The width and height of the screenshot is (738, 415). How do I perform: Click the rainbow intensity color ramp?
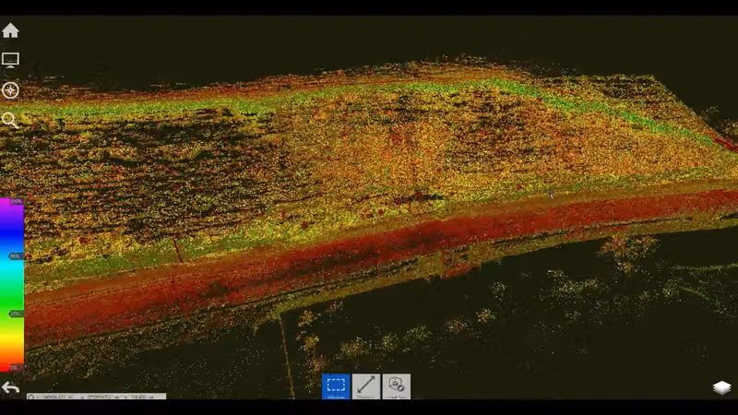pyautogui.click(x=12, y=285)
